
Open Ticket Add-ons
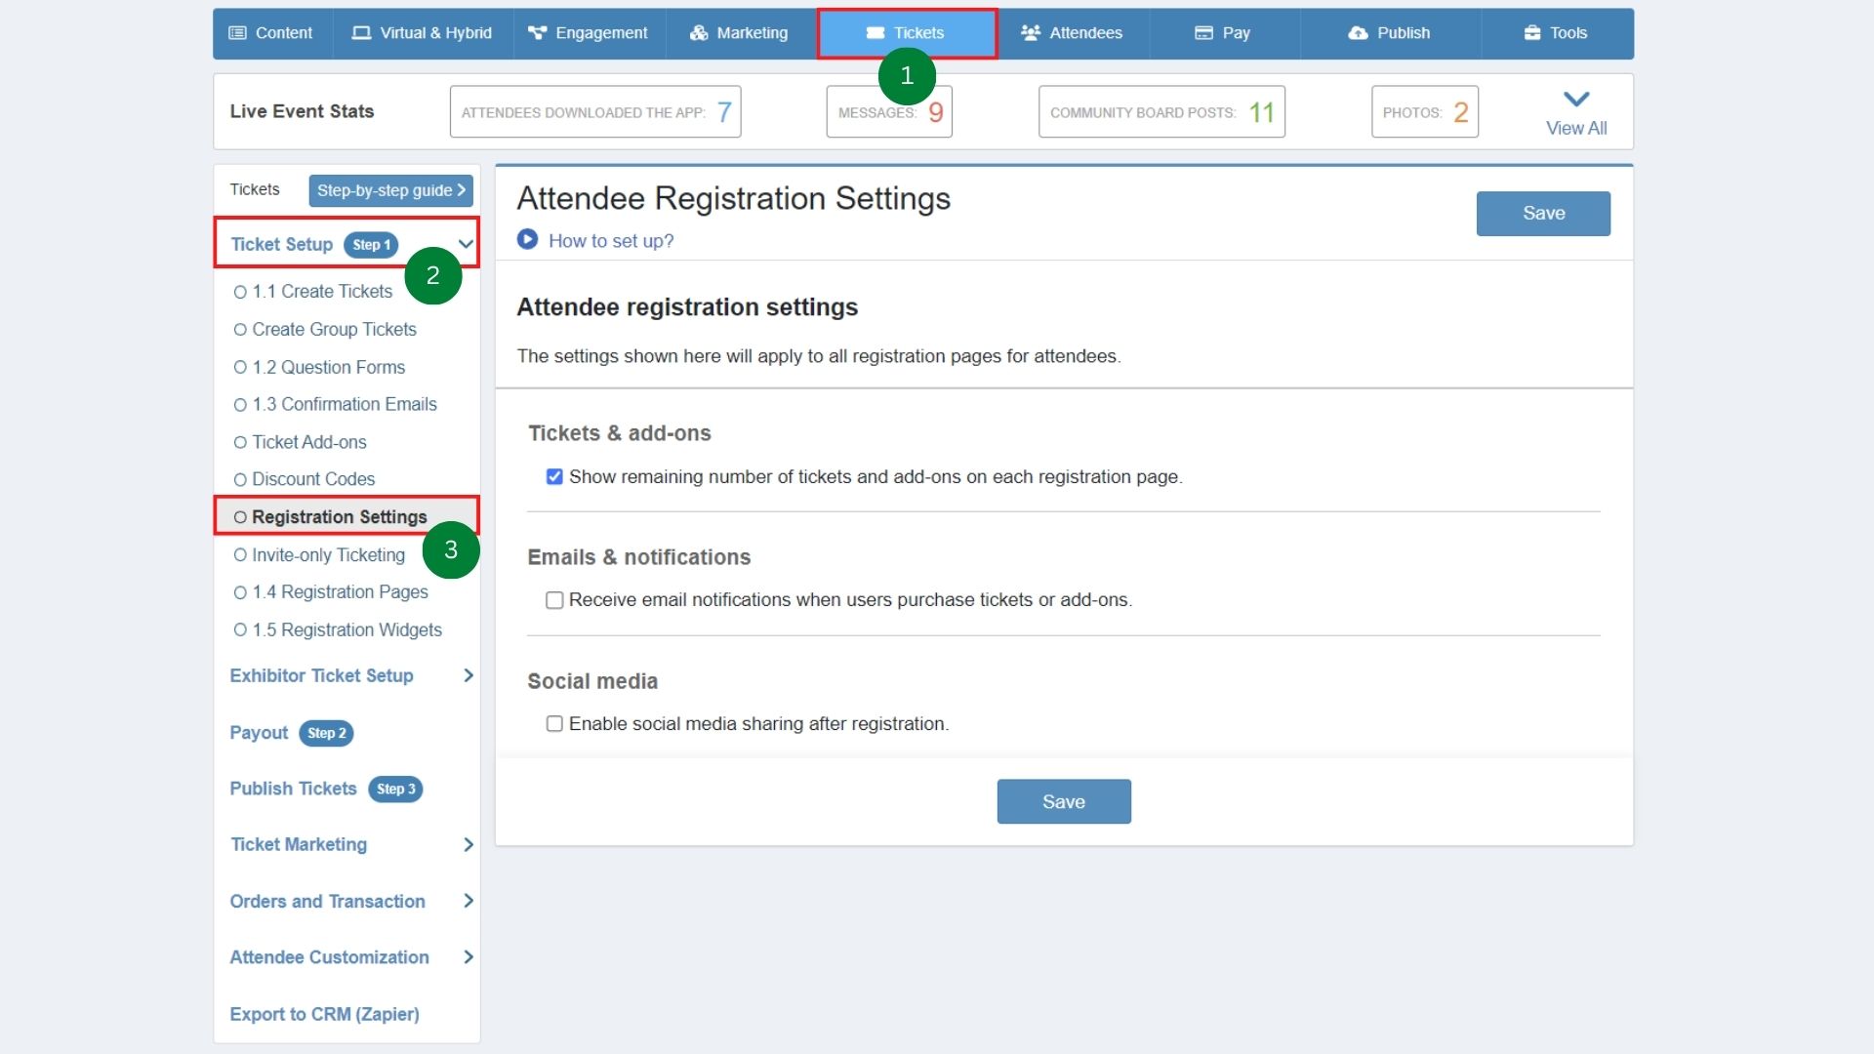309,442
